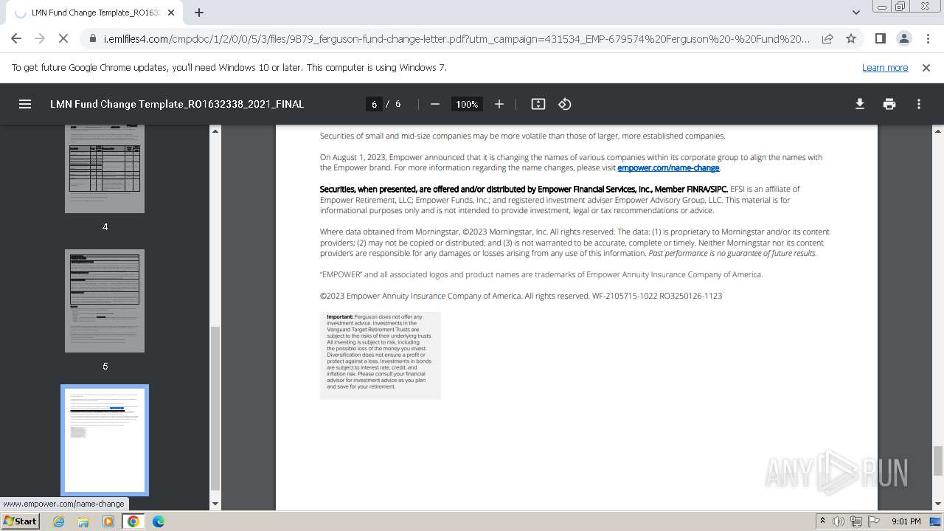Viewport: 944px width, 531px height.
Task: Select the highlighted page 6 thumbnail
Action: (105, 440)
